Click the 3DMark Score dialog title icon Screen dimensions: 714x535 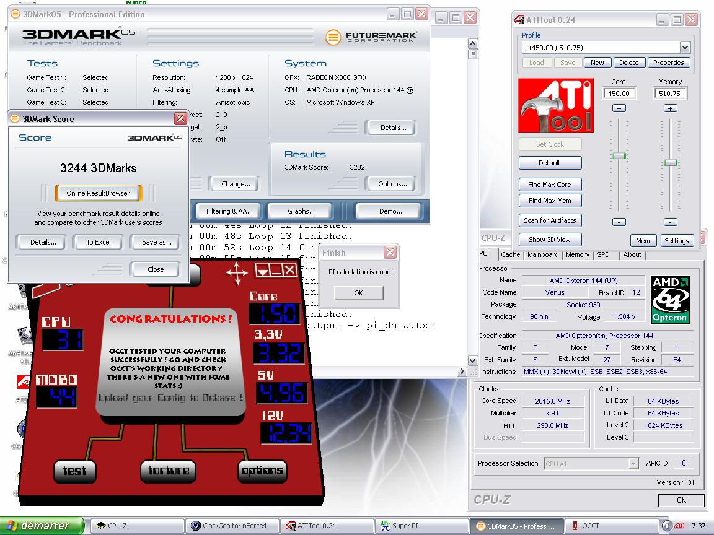click(15, 119)
